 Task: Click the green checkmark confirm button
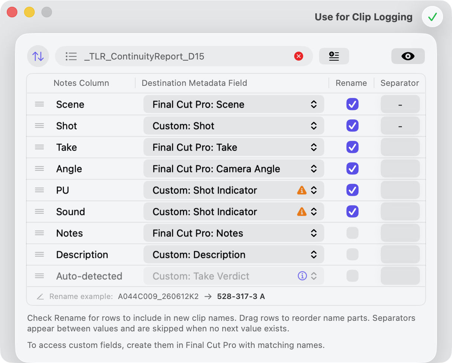click(x=432, y=17)
